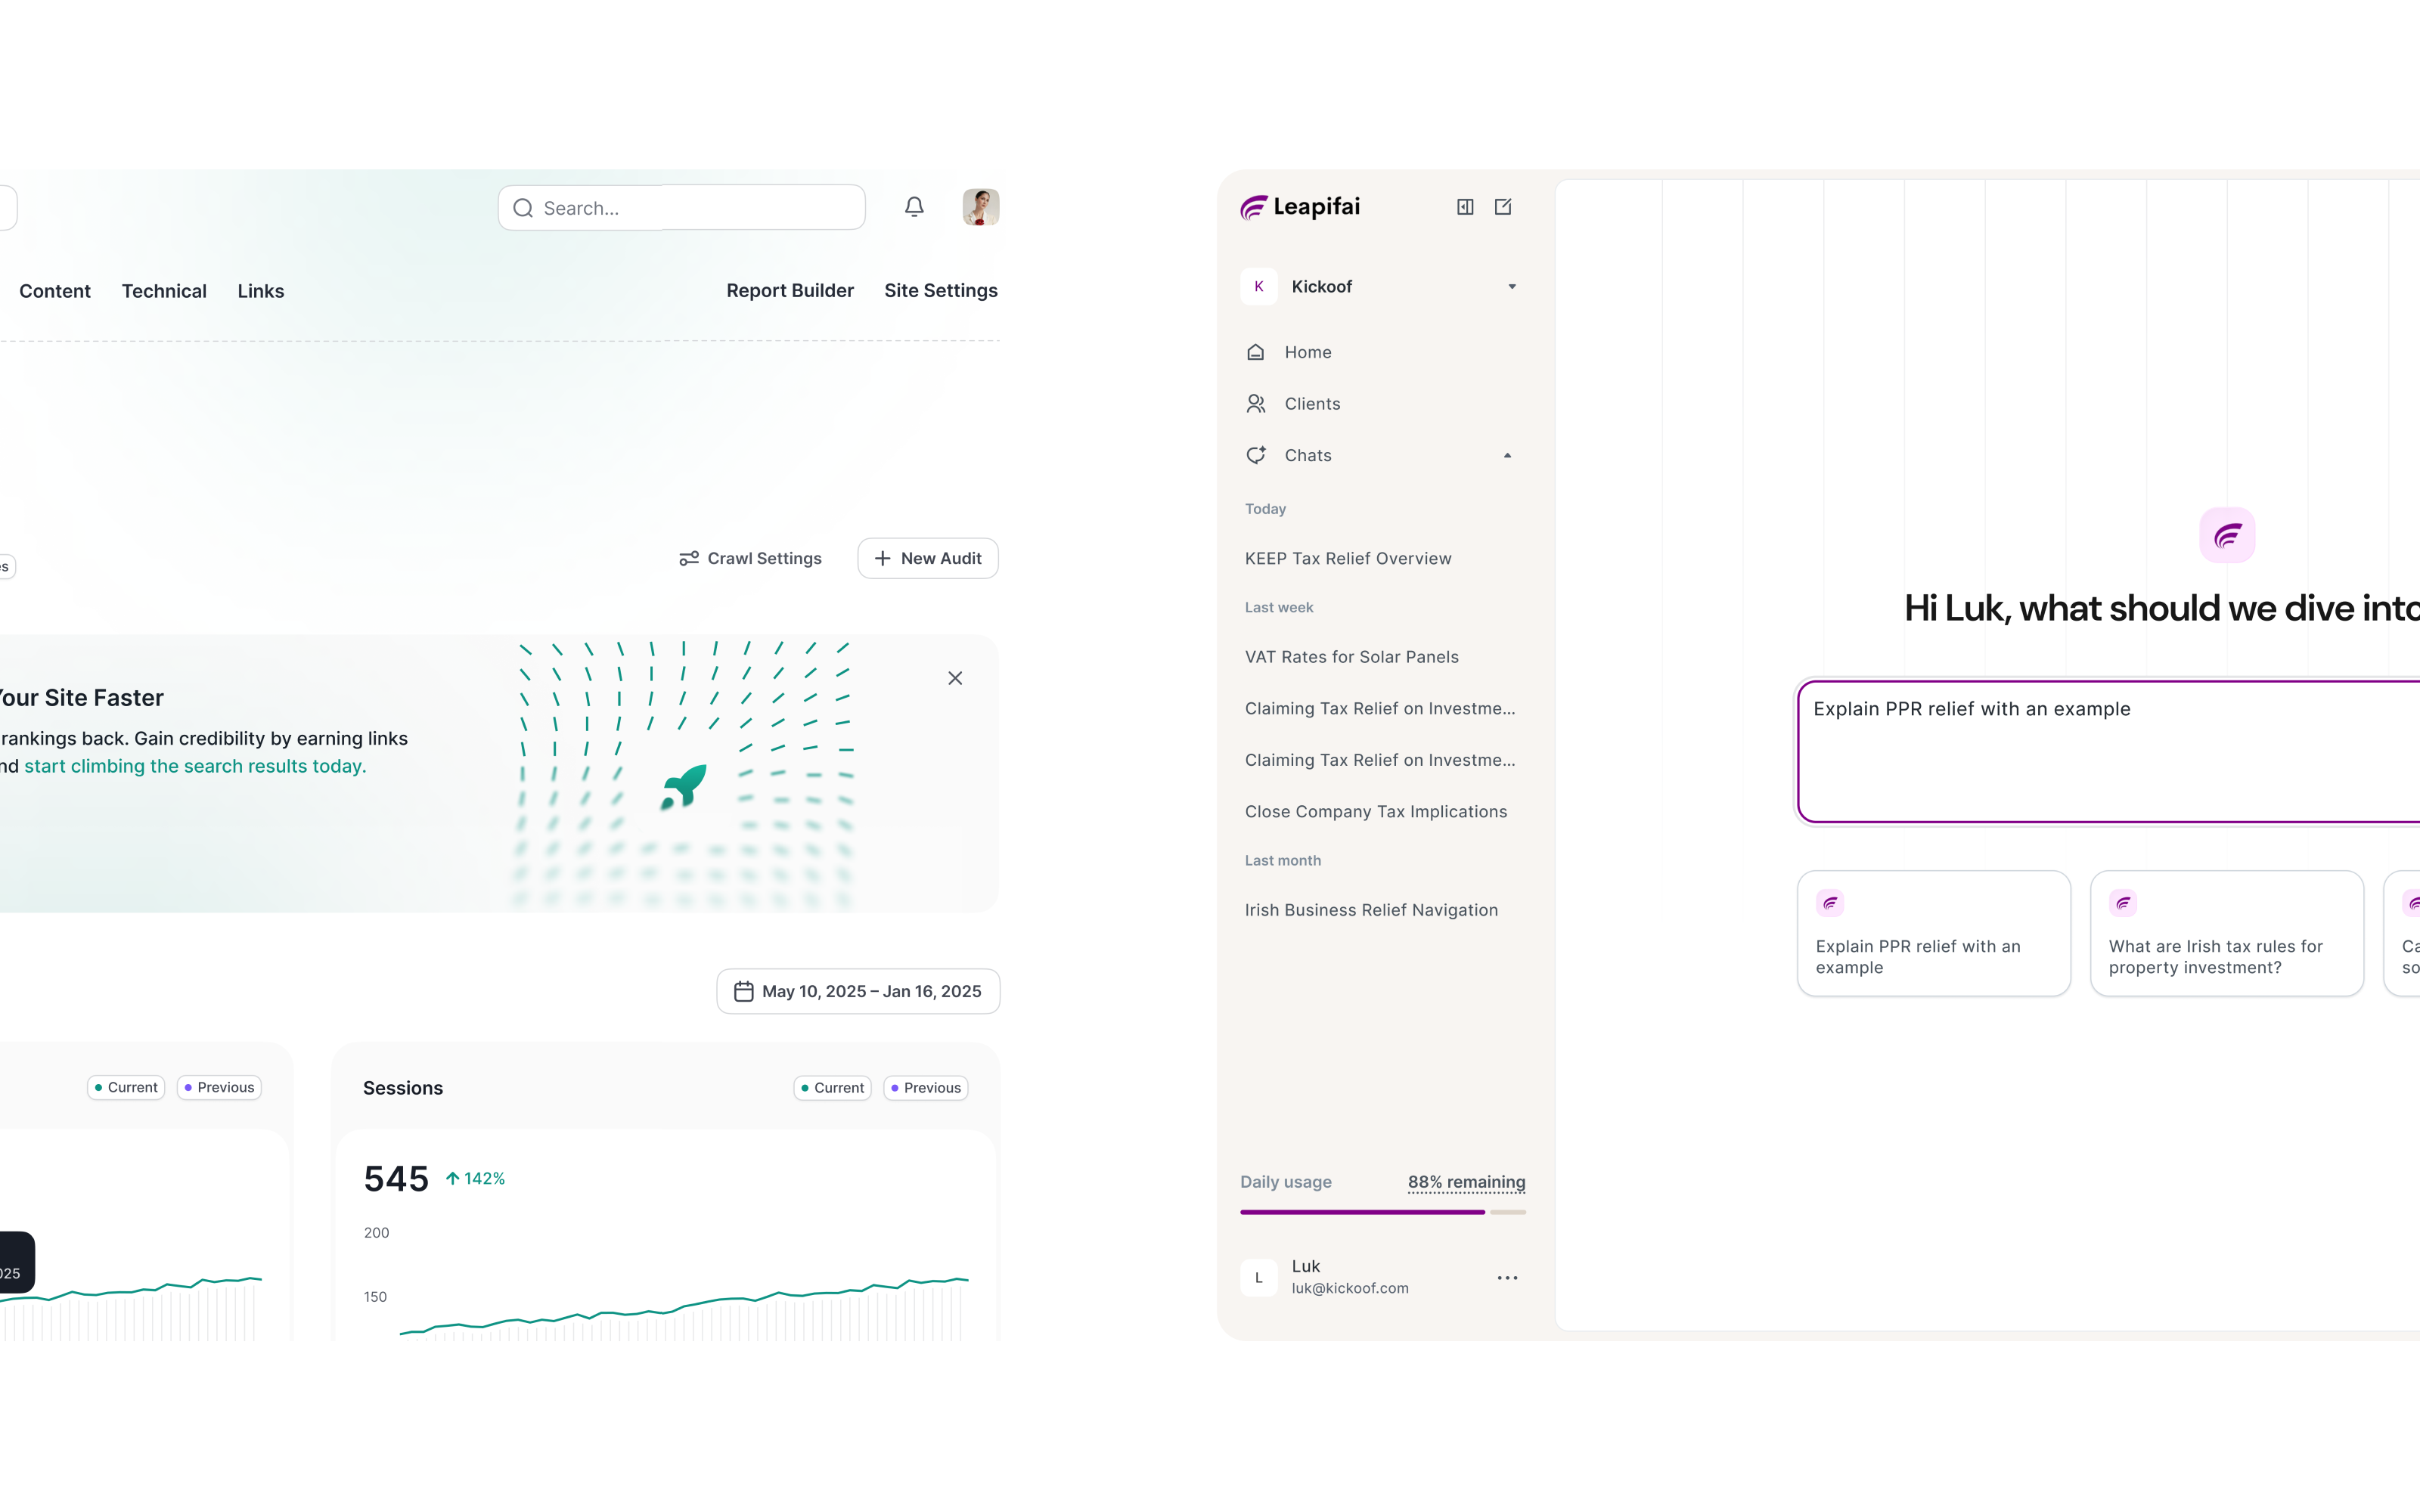Click start climbing the search results link
This screenshot has width=2420, height=1512.
coord(195,766)
